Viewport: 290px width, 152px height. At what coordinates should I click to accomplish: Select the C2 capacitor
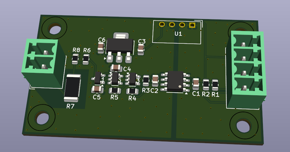155,80
